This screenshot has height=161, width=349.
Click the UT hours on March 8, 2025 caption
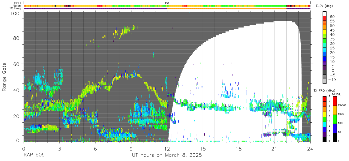167,155
